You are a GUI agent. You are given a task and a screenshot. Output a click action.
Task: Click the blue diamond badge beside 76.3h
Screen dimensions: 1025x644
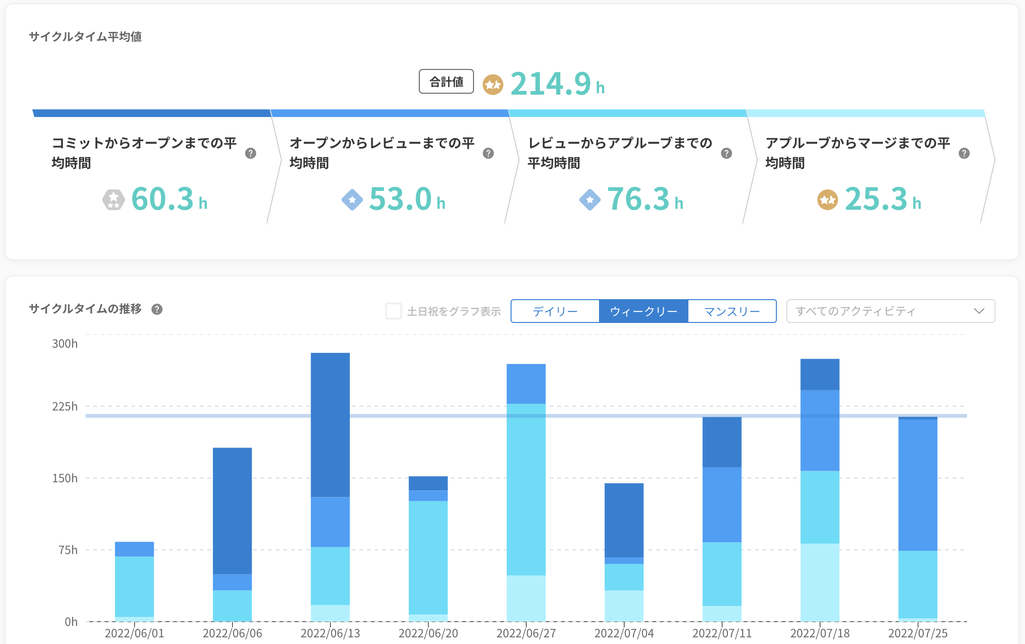(590, 200)
